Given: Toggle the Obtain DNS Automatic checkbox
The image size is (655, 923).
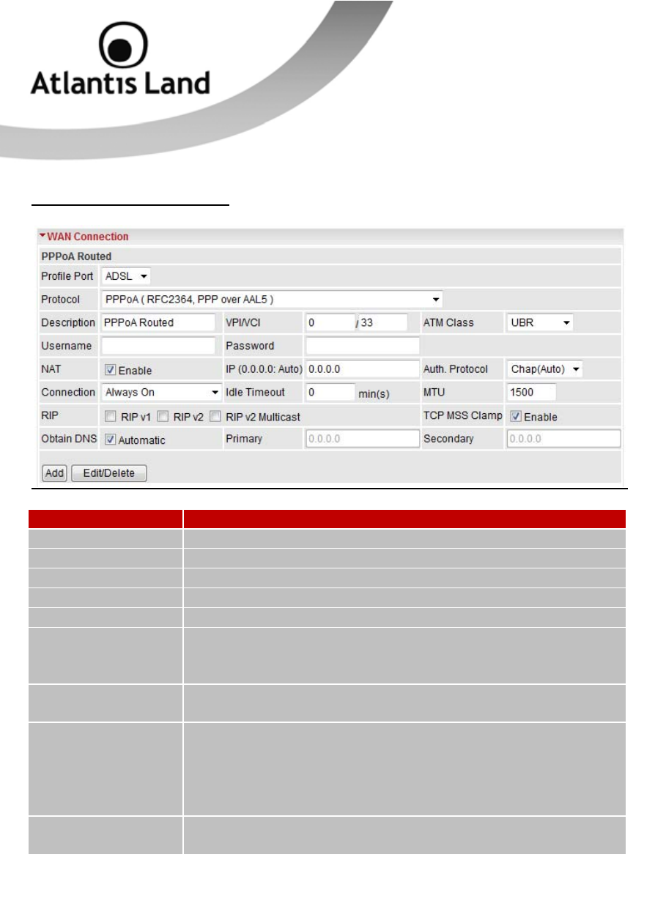Looking at the screenshot, I should (x=110, y=440).
